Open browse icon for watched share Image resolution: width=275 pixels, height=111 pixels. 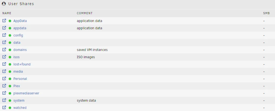point(4,107)
